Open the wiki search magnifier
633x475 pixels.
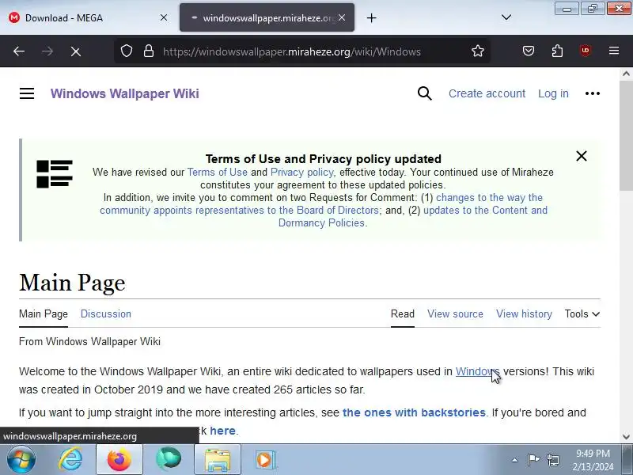coord(424,93)
